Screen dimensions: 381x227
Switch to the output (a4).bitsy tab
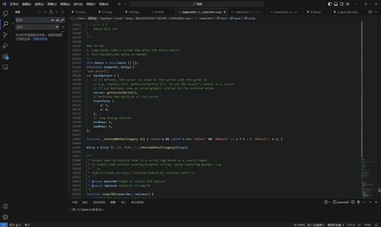348,12
